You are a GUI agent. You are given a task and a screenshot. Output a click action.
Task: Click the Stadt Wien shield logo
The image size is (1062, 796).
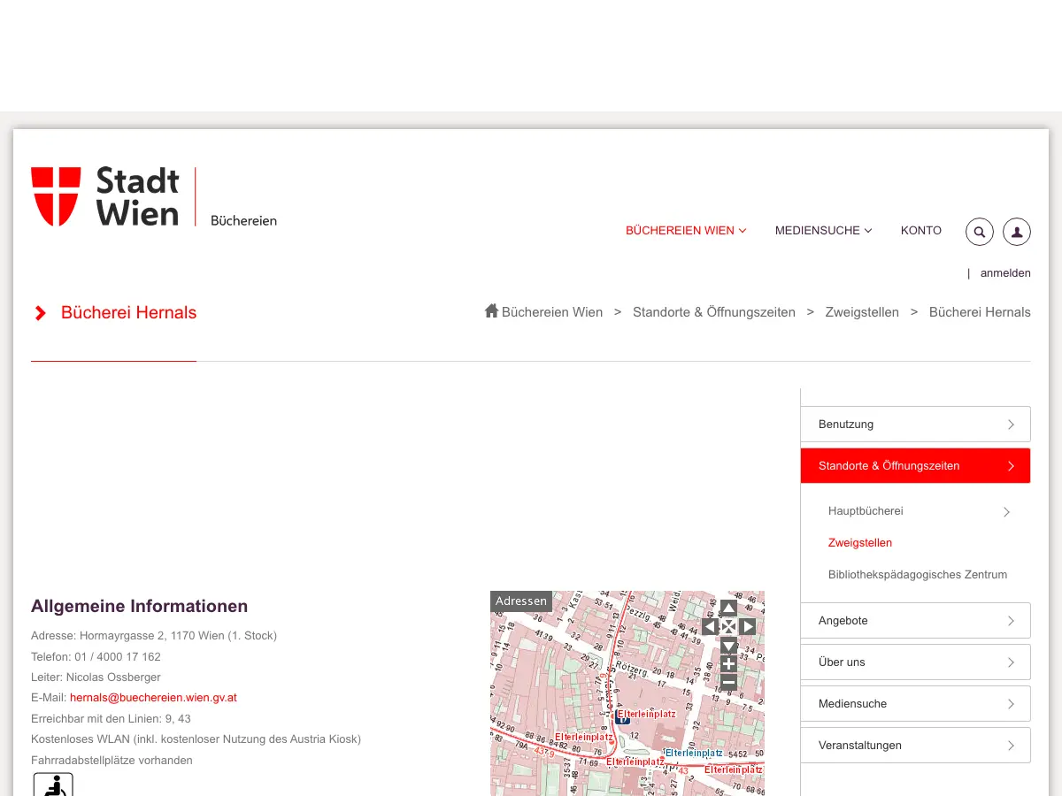point(56,196)
